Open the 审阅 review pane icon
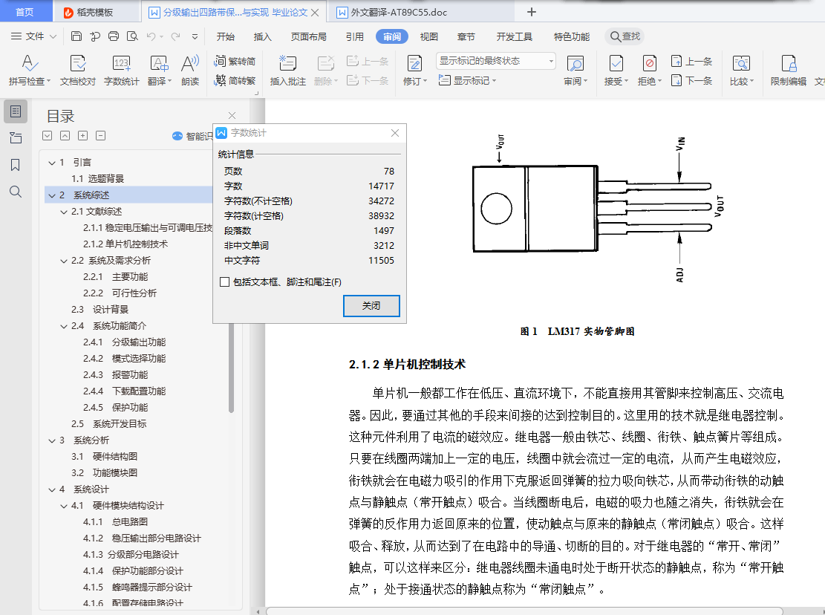The width and height of the screenshot is (825, 615). pos(575,64)
